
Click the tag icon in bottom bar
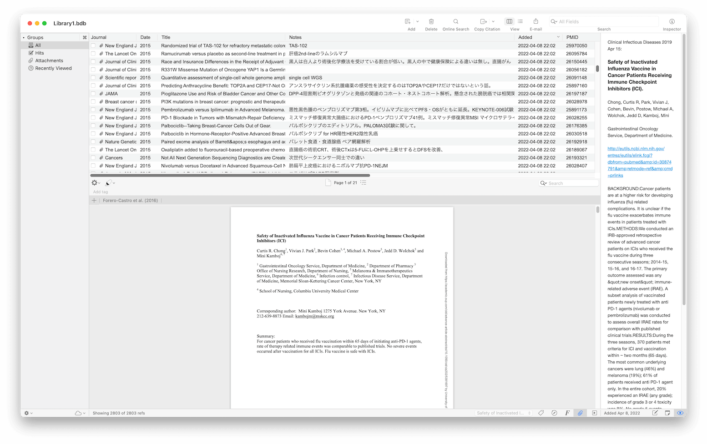pos(541,413)
